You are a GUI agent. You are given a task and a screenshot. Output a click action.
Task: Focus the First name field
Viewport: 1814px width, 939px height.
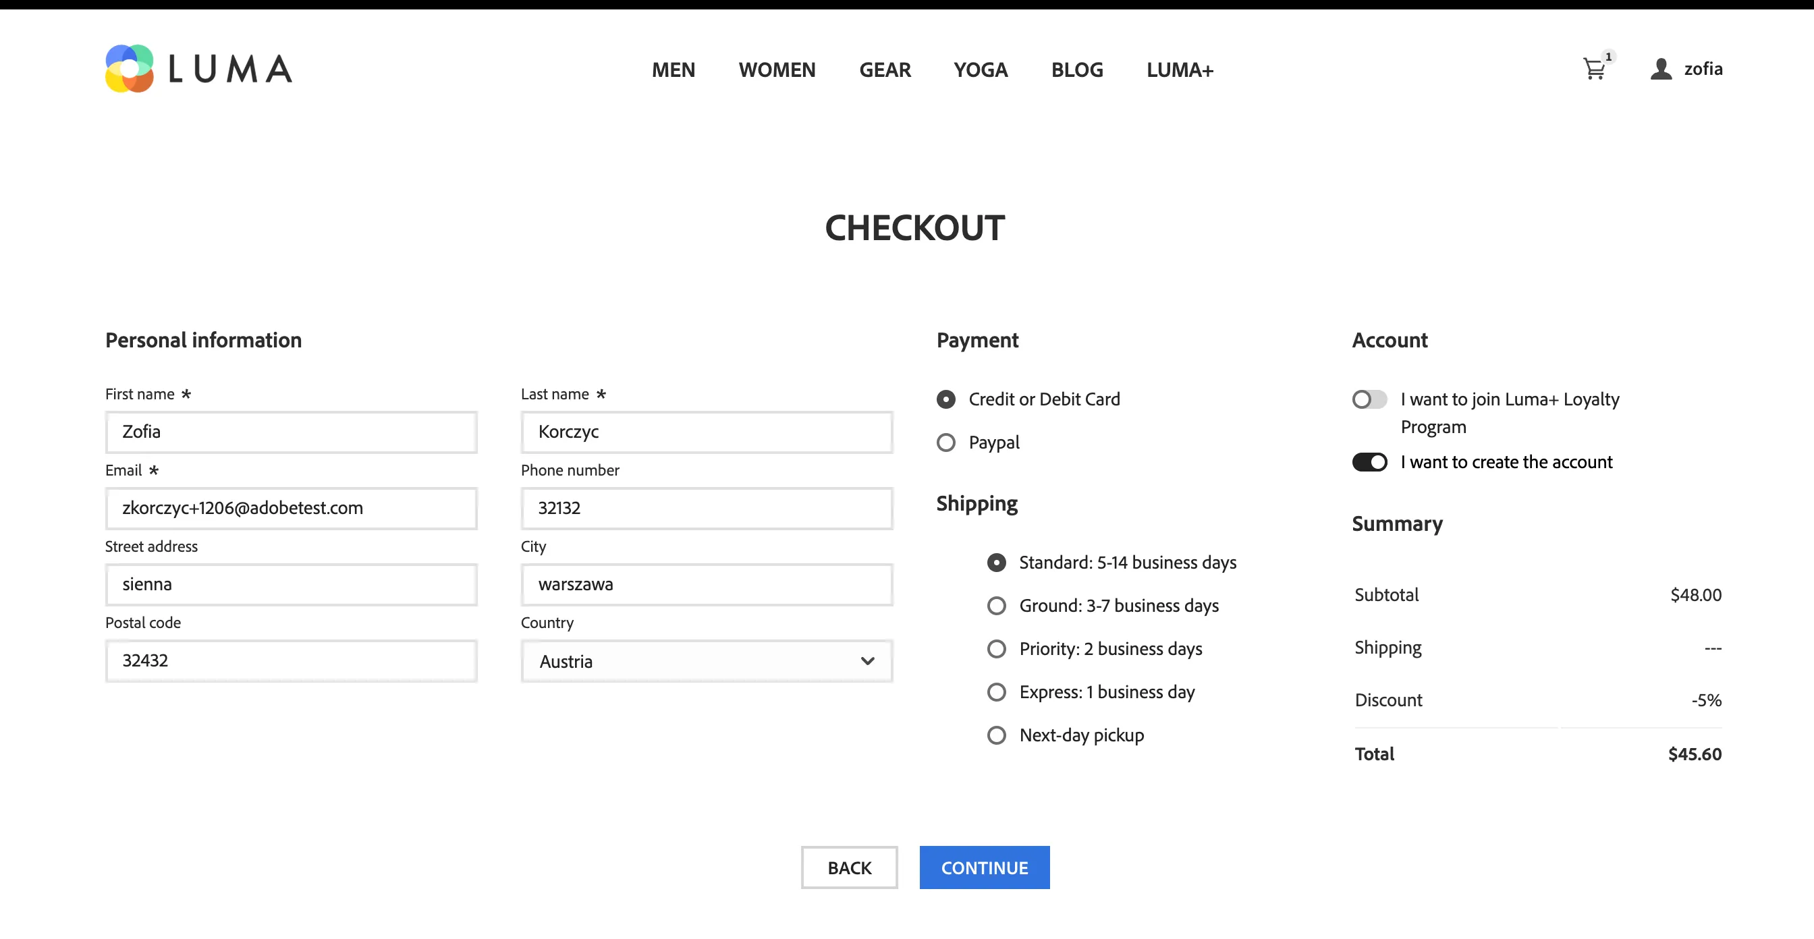[292, 432]
